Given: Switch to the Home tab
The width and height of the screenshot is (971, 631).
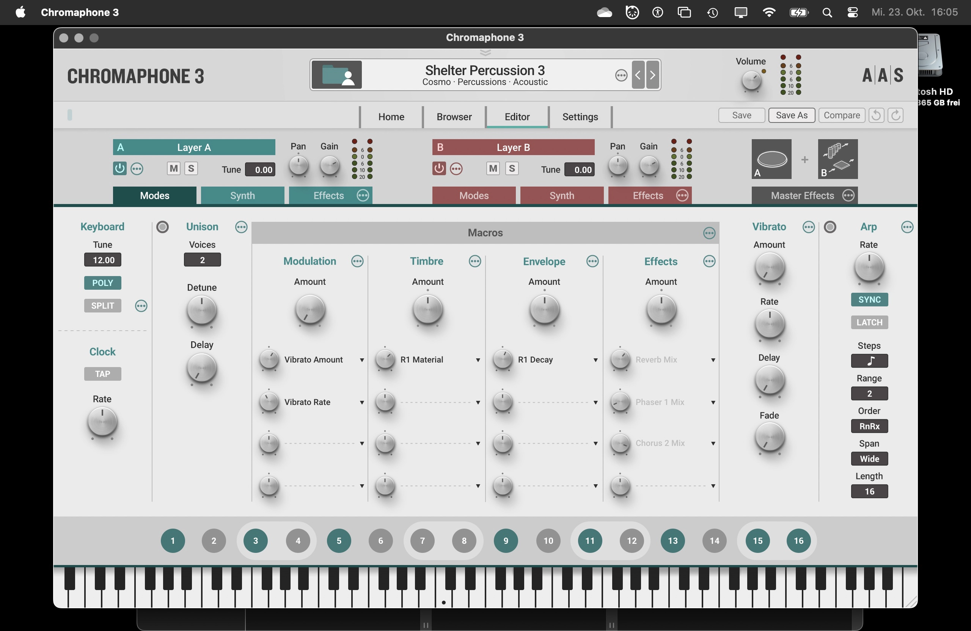Looking at the screenshot, I should (x=391, y=117).
